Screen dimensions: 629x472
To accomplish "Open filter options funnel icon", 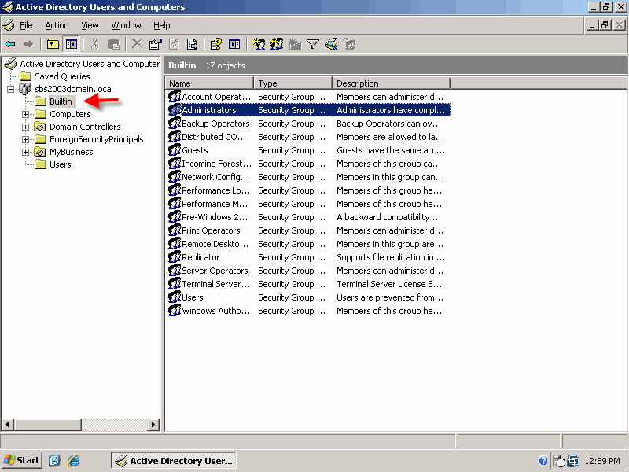I will [312, 44].
